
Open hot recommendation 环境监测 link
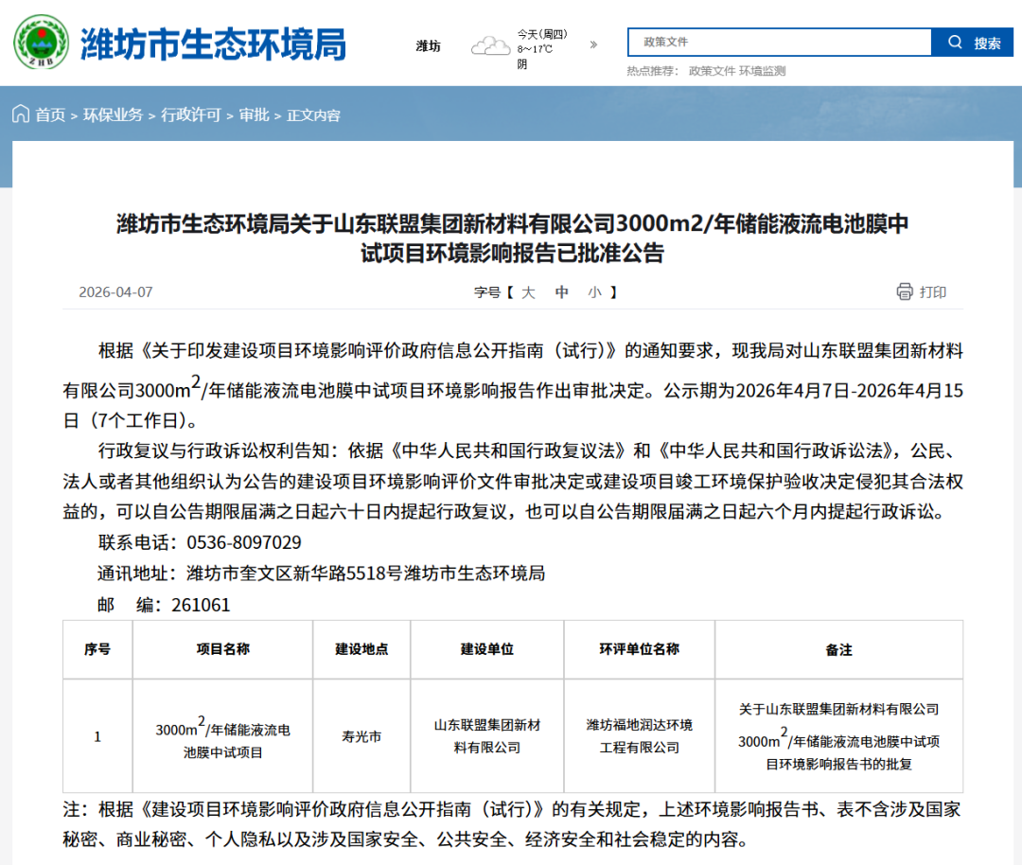(x=762, y=71)
